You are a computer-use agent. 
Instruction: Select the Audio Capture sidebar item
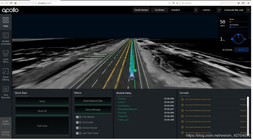pos(6,122)
